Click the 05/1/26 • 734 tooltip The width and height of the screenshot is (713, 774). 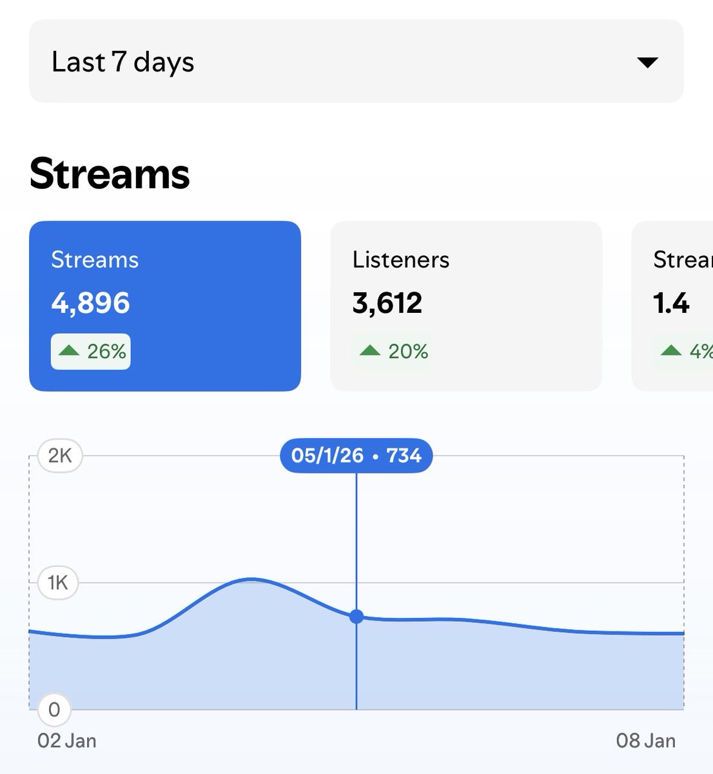click(356, 456)
